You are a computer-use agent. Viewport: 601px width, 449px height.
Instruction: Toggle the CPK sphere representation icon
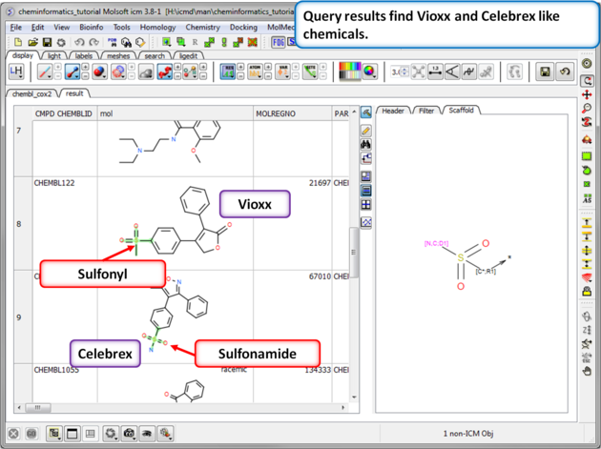(98, 71)
